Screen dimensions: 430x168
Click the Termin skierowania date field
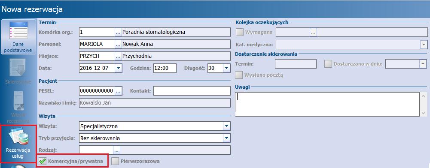[x=296, y=64]
